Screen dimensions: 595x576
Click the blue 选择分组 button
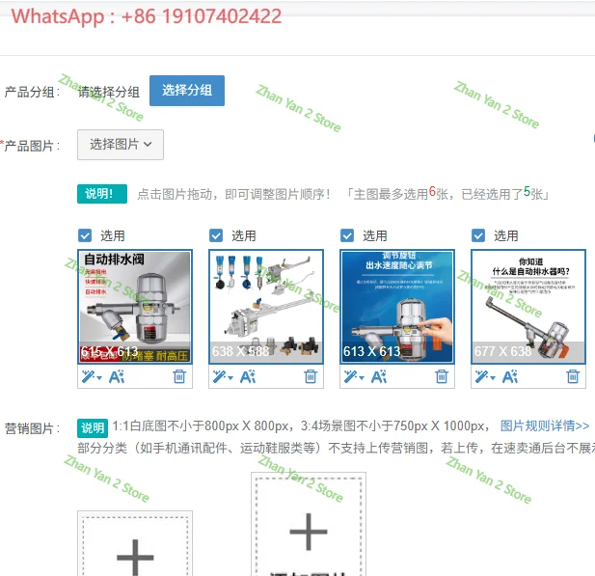pos(187,91)
